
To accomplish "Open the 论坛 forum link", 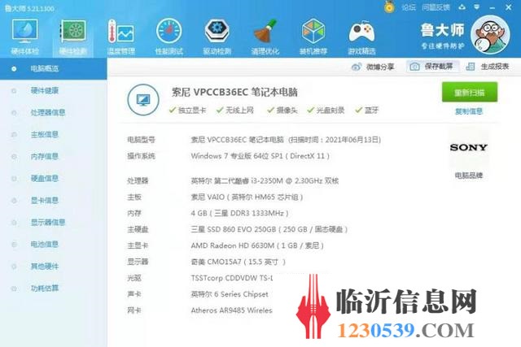I will [409, 7].
